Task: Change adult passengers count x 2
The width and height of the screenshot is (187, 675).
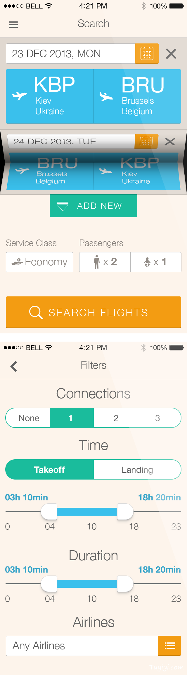Action: 105,262
